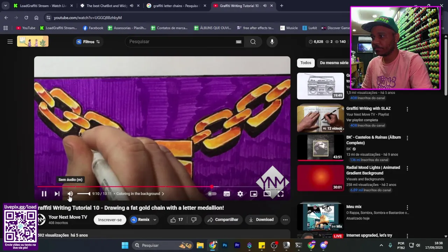
Task: Select the Todos filter chip
Action: [306, 63]
